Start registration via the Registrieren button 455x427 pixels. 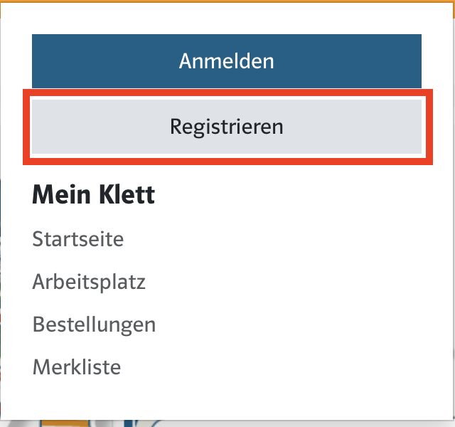(x=226, y=127)
